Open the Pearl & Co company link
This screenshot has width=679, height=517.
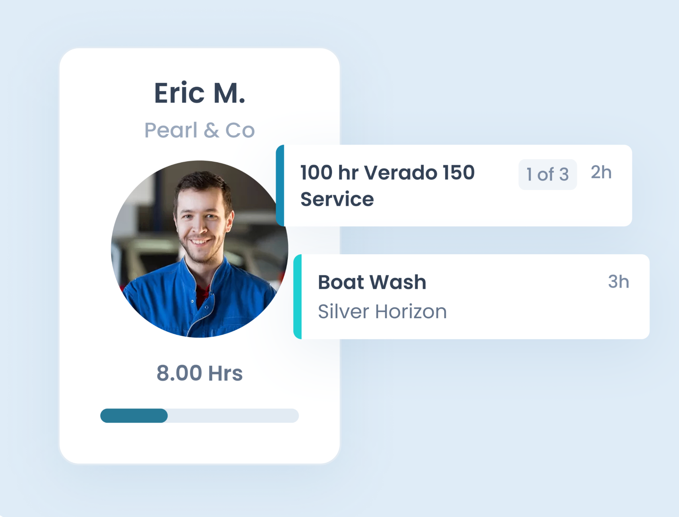pyautogui.click(x=199, y=130)
